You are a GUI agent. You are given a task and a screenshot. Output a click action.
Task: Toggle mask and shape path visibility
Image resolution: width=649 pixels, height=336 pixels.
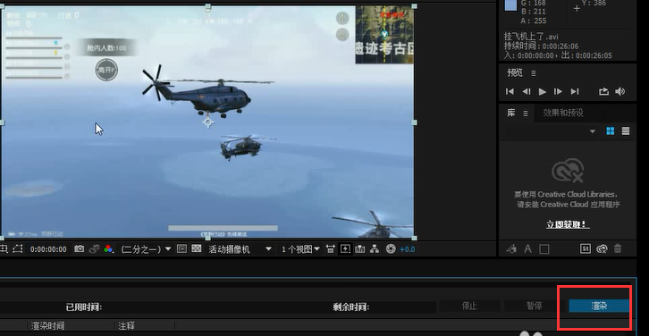pos(17,249)
